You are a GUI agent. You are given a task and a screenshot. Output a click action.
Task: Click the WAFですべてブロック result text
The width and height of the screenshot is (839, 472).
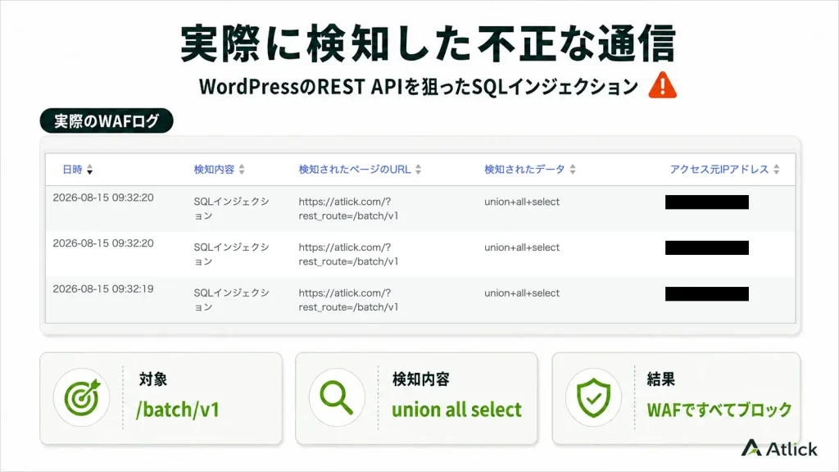point(719,410)
